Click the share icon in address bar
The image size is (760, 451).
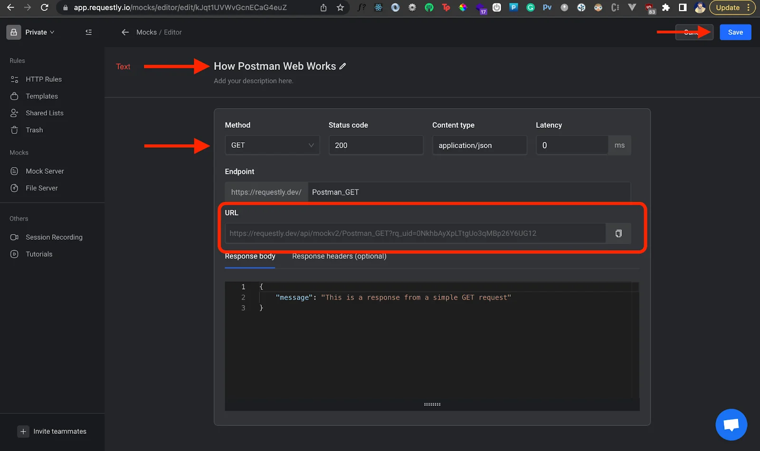323,8
